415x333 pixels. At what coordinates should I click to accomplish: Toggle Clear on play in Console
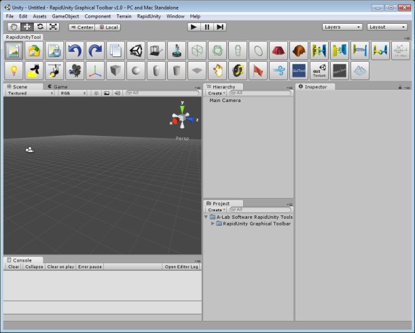[60, 267]
